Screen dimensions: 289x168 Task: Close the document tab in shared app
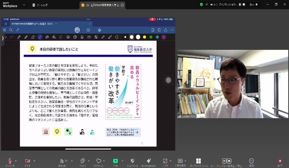90,24
